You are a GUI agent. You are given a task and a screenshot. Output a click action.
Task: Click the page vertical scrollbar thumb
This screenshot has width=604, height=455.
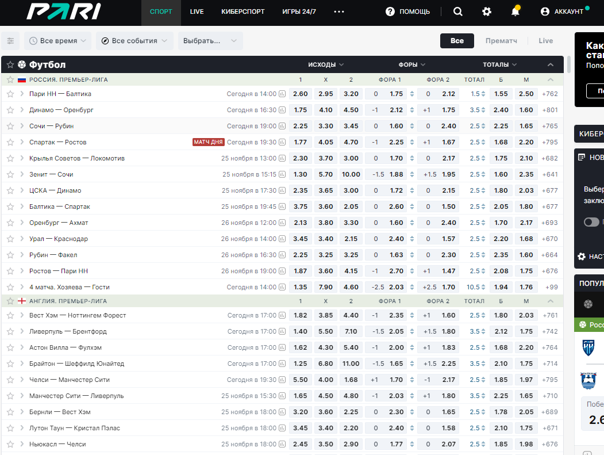click(568, 65)
